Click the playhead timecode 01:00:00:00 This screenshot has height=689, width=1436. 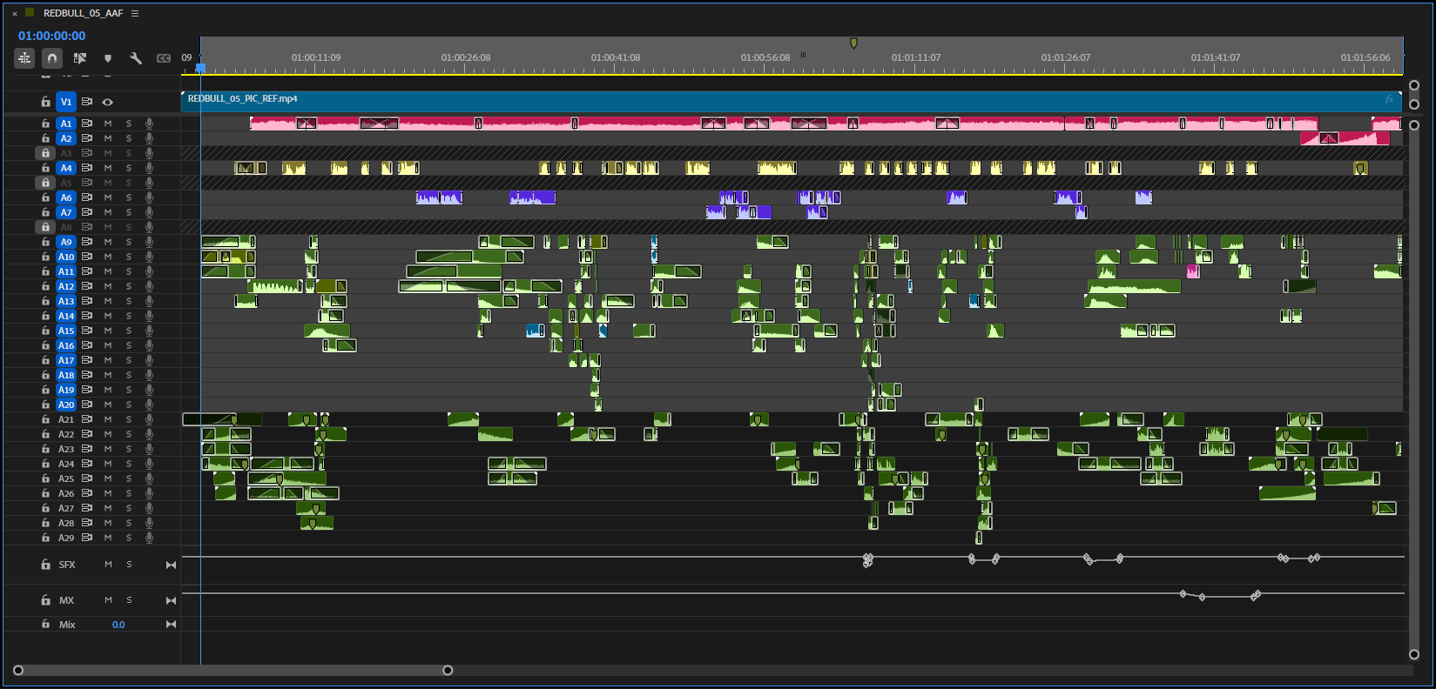coord(52,36)
